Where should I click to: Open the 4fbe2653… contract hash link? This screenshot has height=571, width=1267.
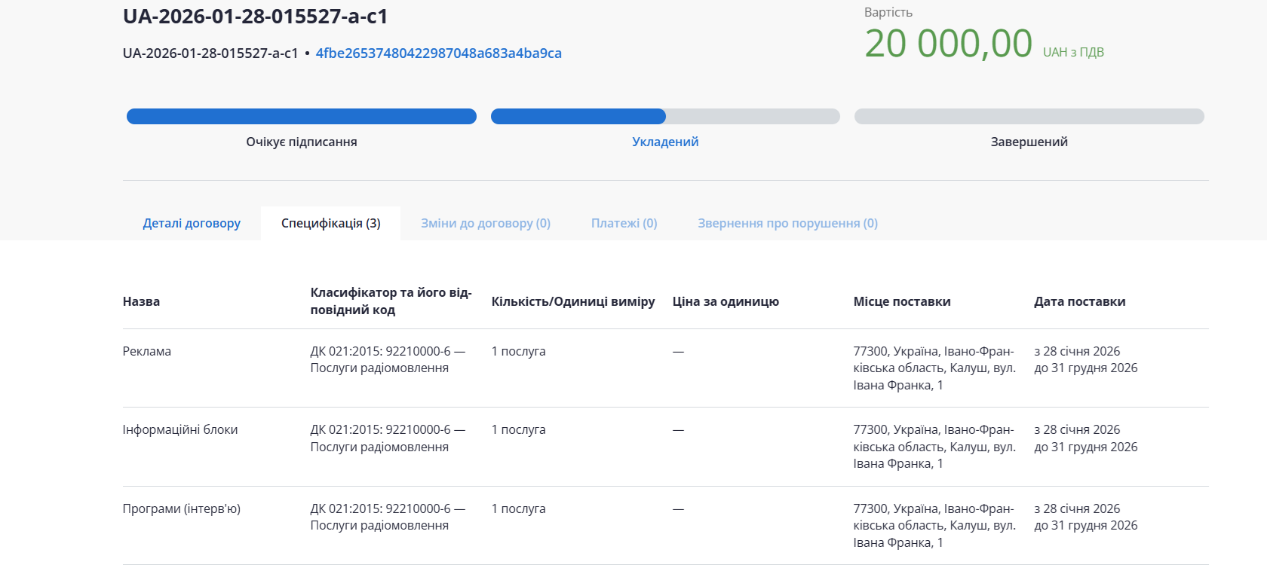point(438,53)
